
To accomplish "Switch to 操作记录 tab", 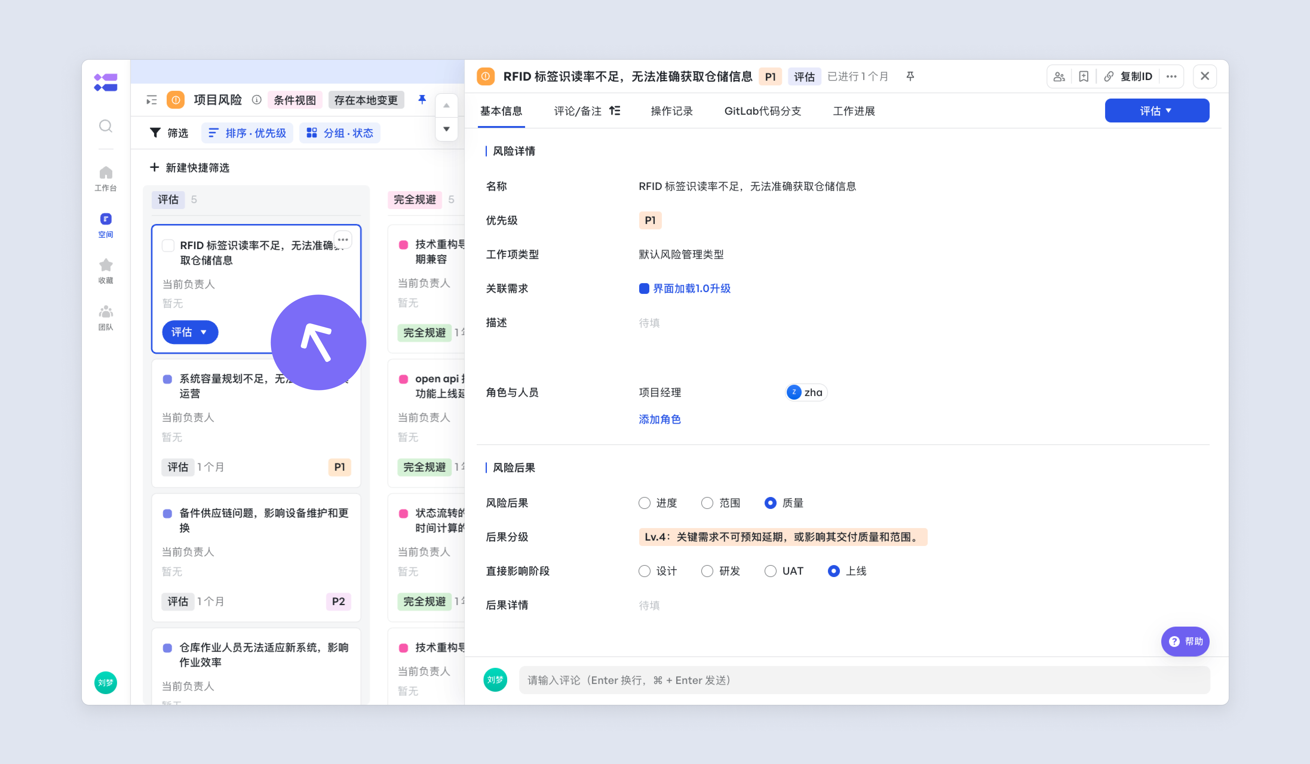I will click(x=672, y=111).
